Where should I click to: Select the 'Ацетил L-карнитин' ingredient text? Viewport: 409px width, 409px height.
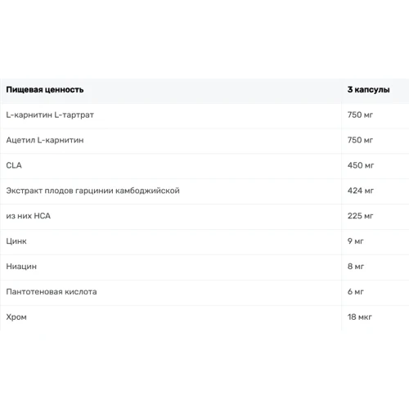click(45, 140)
